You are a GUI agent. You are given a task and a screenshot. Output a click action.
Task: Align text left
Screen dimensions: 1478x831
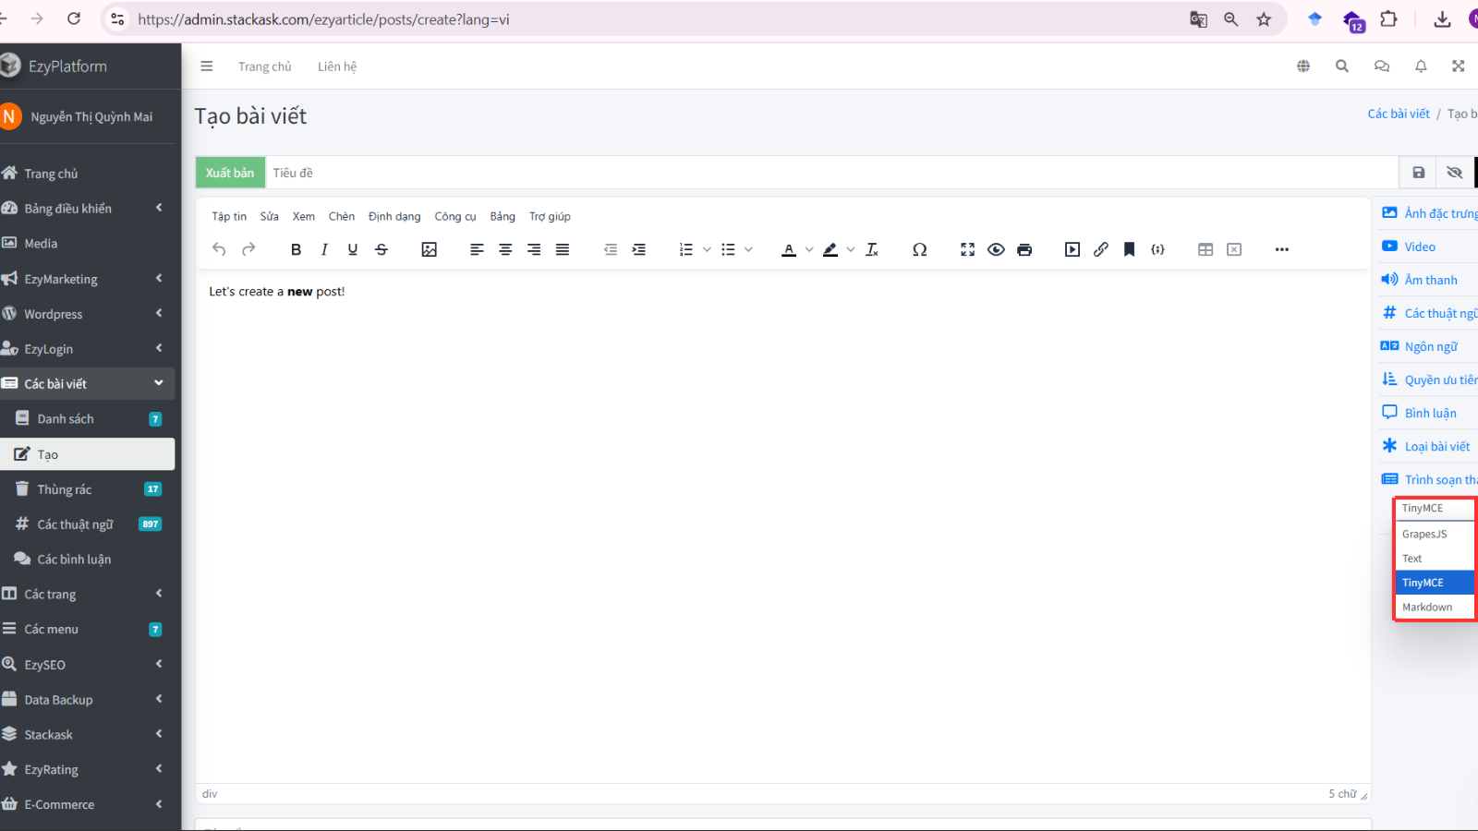(x=477, y=249)
